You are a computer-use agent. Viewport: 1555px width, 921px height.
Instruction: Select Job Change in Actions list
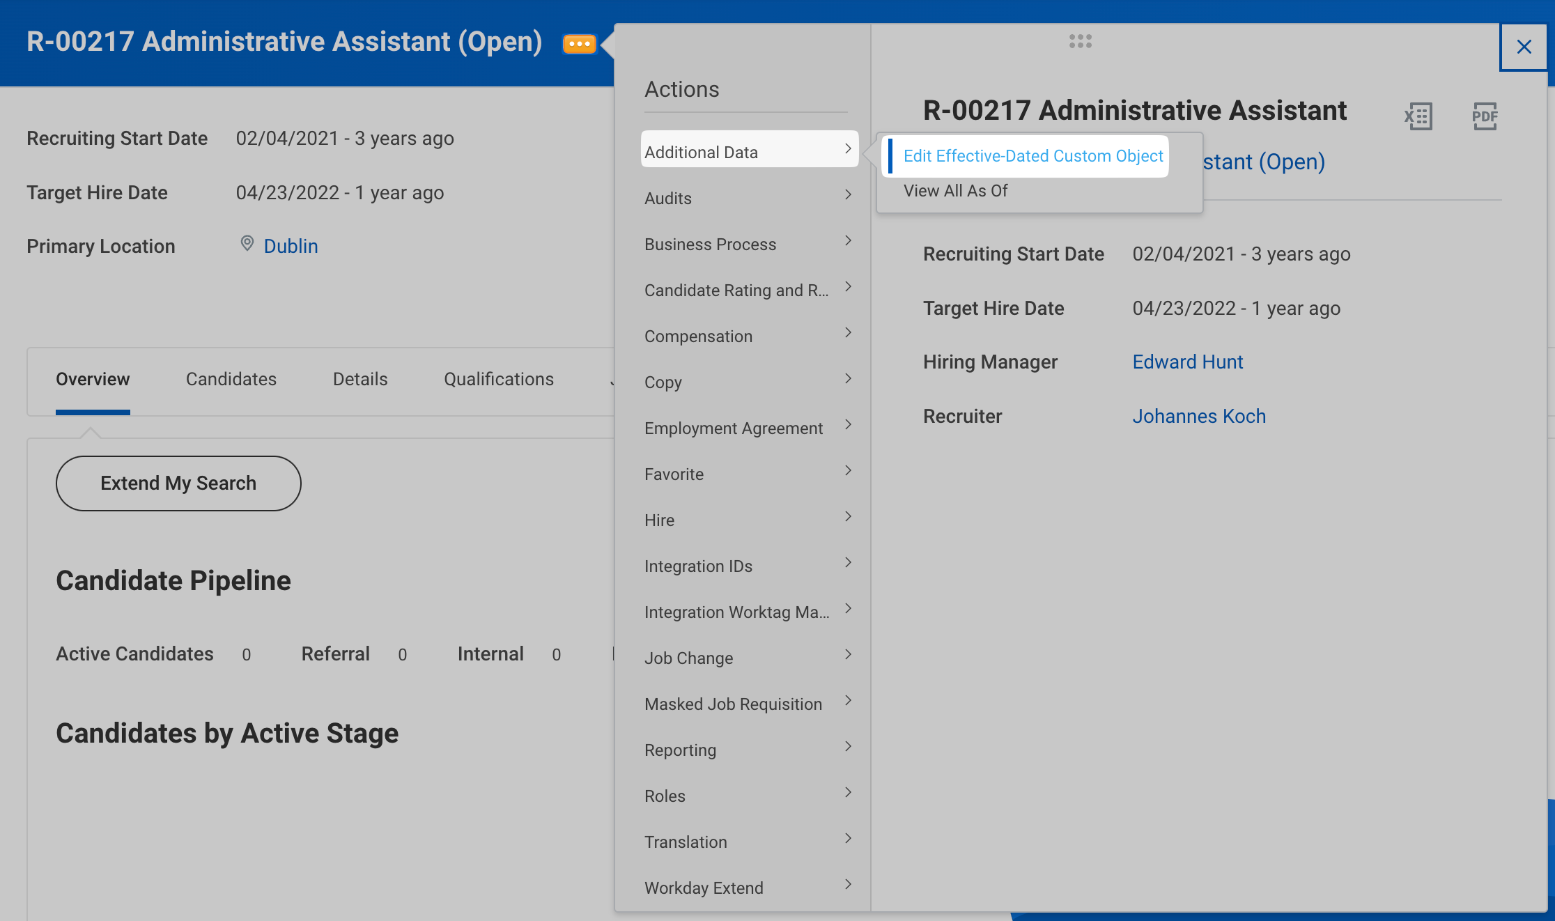pyautogui.click(x=688, y=658)
